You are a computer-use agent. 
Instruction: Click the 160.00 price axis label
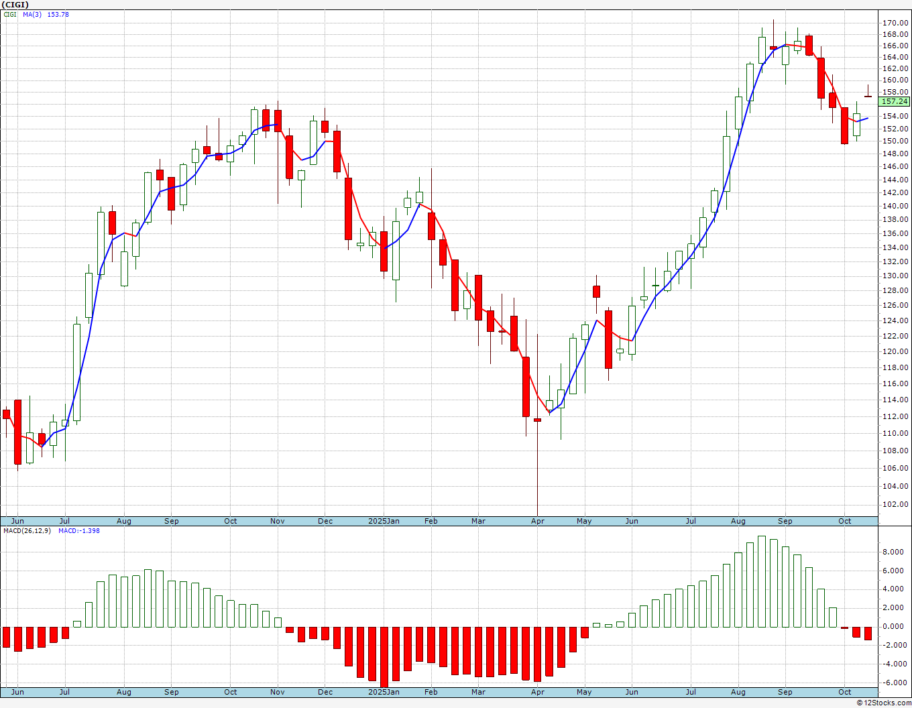coord(895,80)
